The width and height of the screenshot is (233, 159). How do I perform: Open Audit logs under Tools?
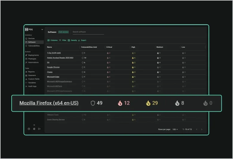pyautogui.click(x=32, y=86)
